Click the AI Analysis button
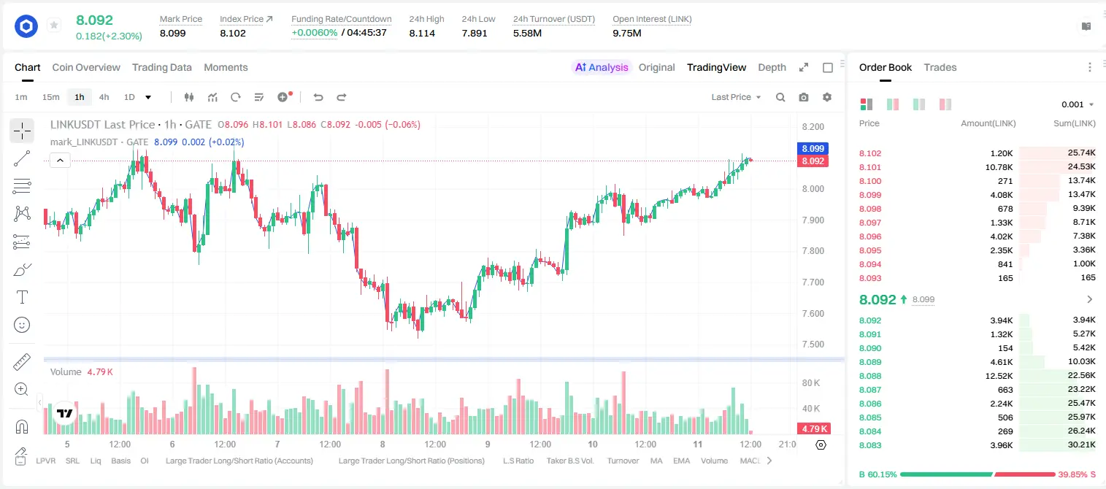Image resolution: width=1106 pixels, height=489 pixels. (x=602, y=67)
